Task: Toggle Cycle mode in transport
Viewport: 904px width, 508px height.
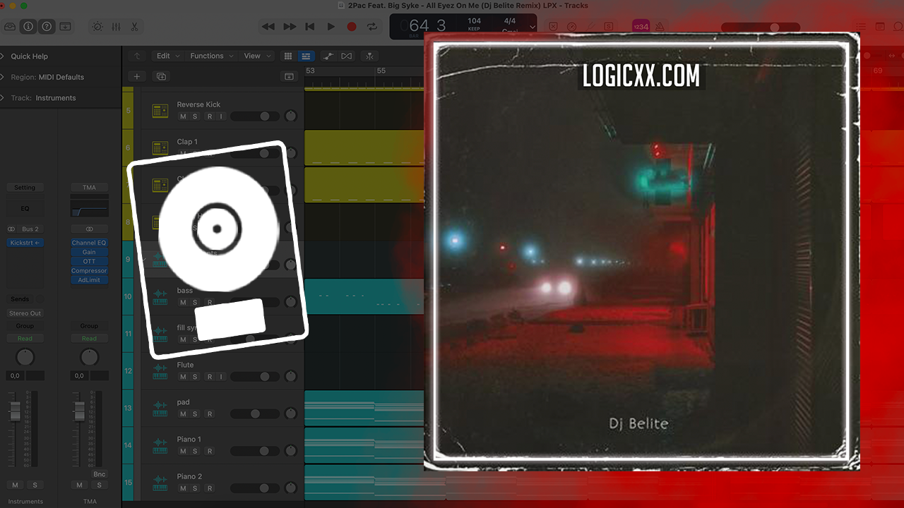Action: click(371, 26)
